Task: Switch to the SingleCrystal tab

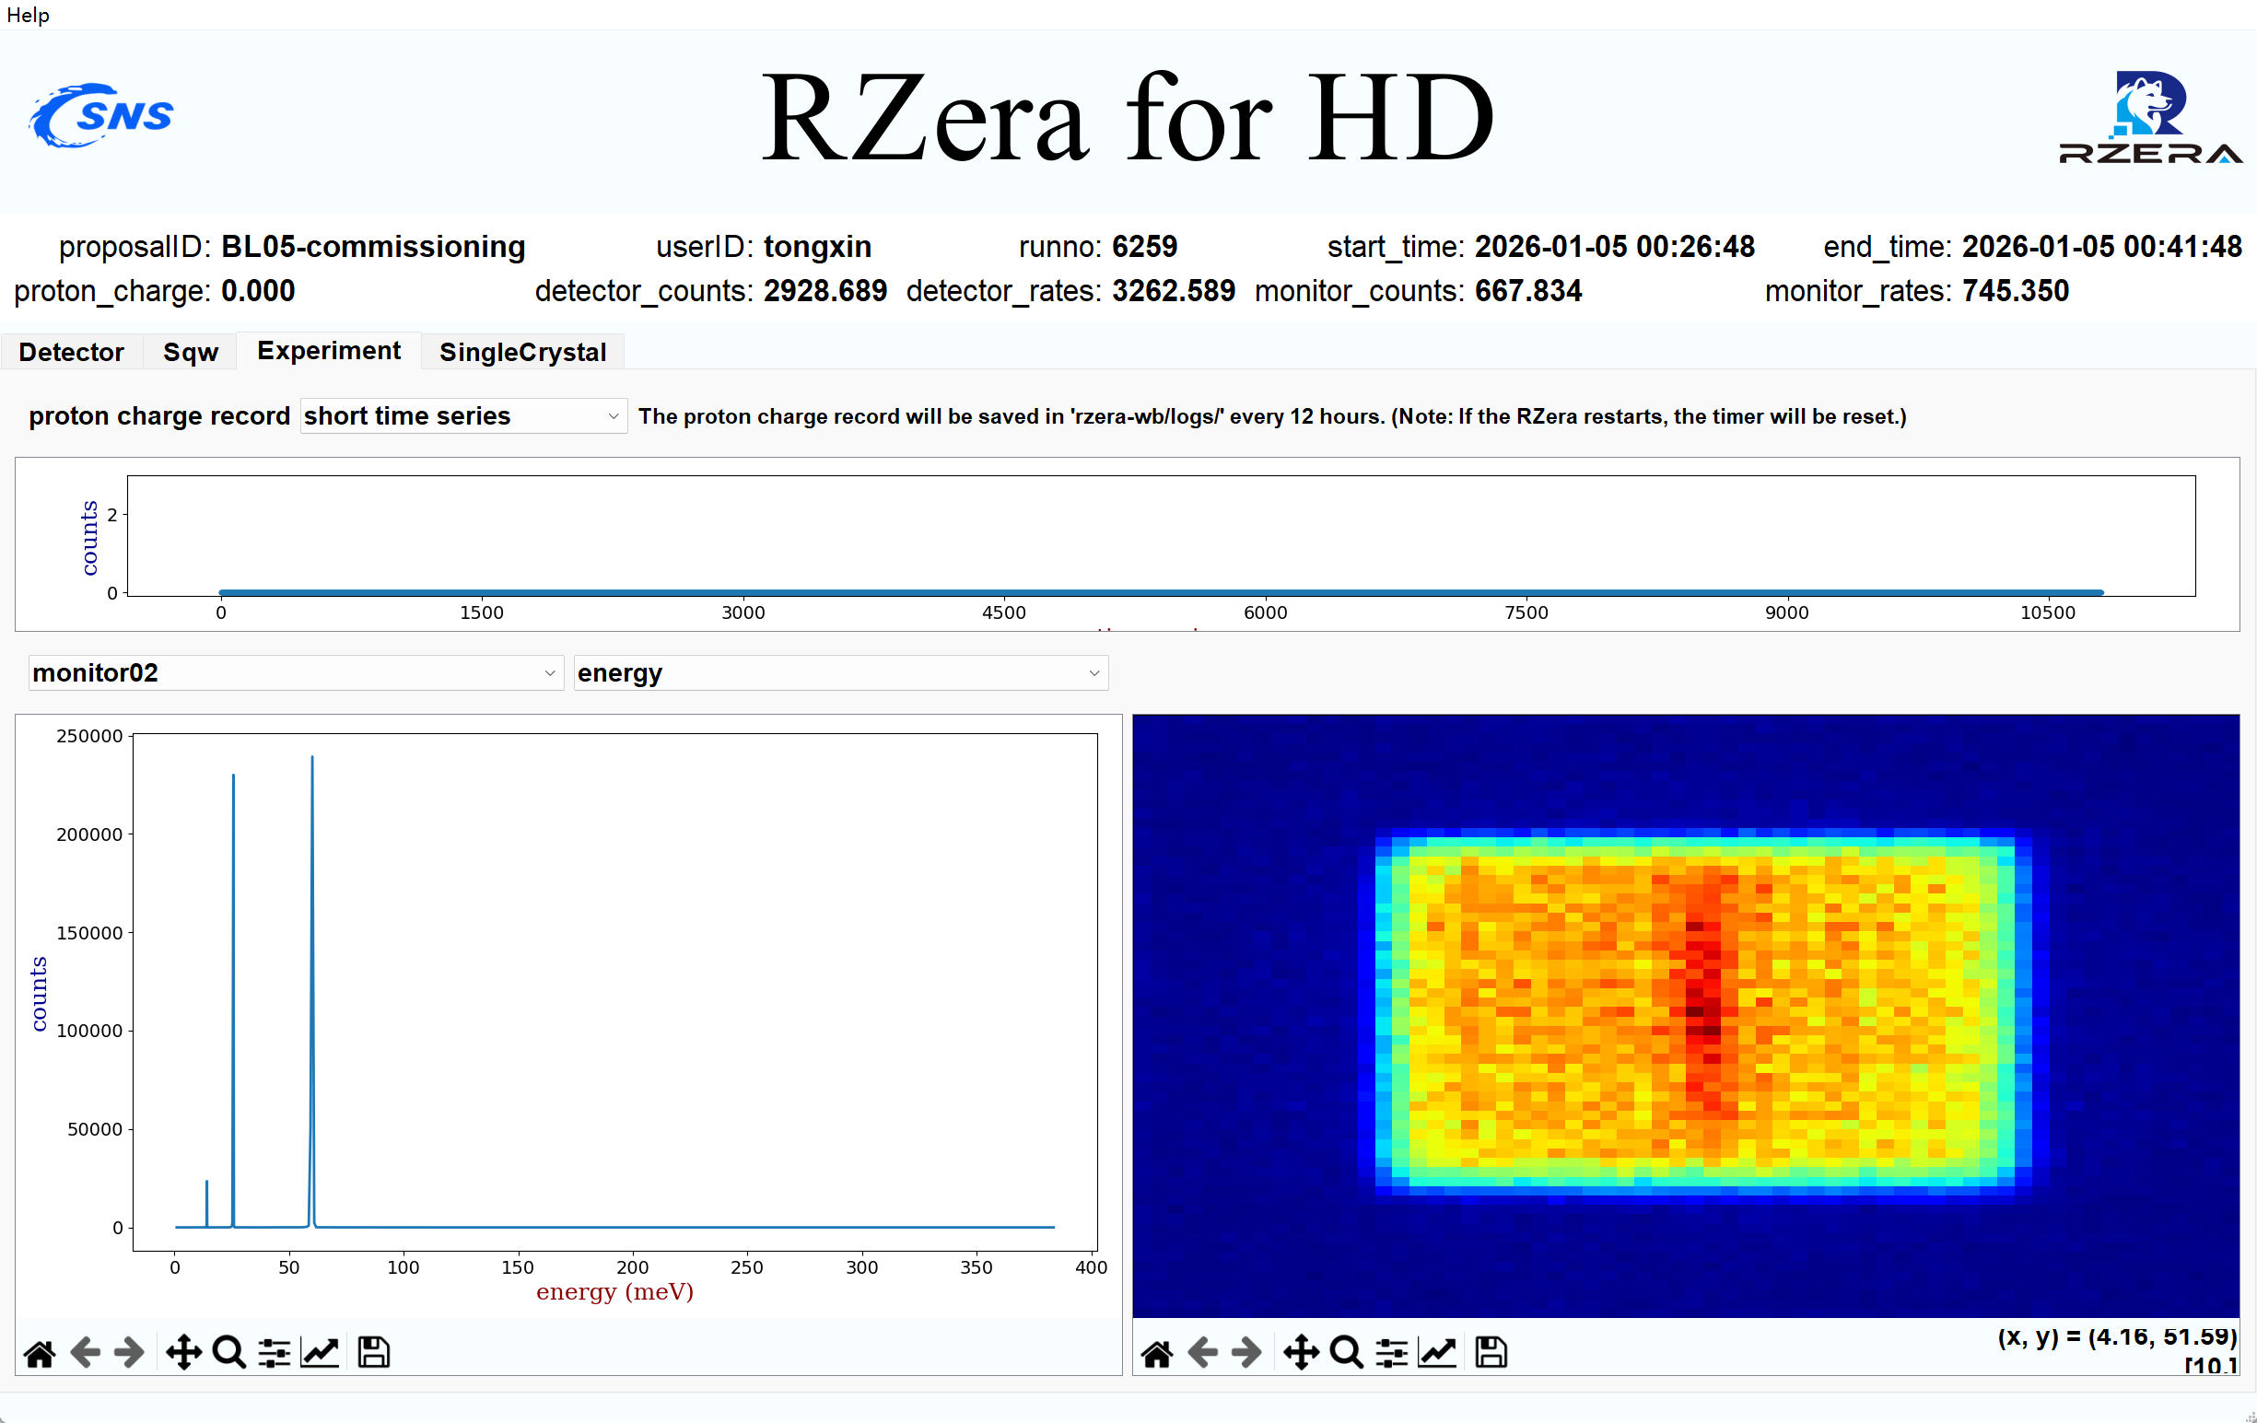Action: click(x=522, y=352)
